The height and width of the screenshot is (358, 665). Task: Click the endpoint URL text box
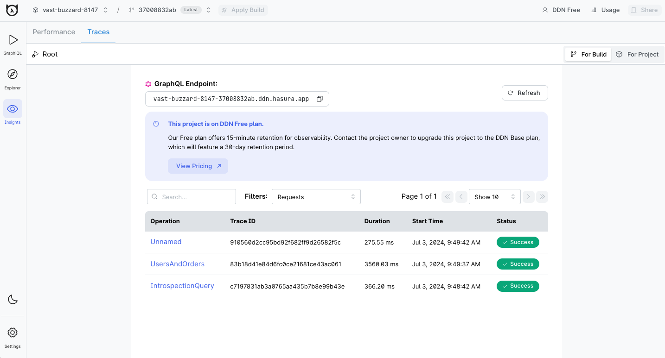tap(237, 99)
